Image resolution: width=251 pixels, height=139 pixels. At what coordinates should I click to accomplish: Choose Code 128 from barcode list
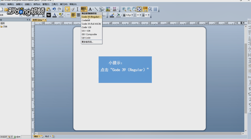click(x=92, y=27)
